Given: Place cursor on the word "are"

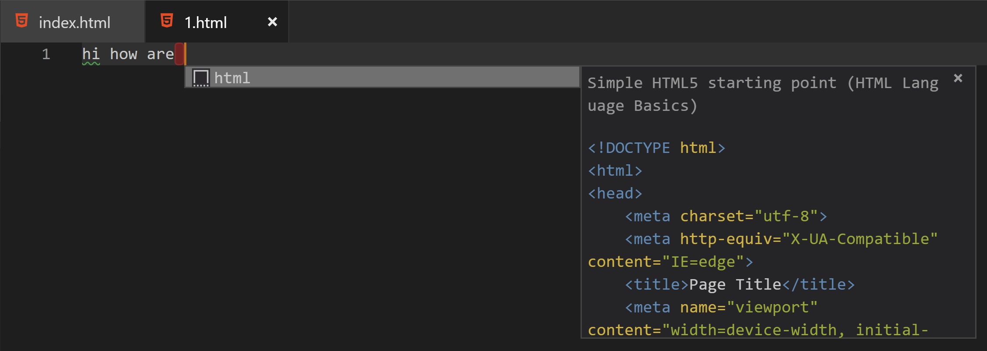Looking at the screenshot, I should coord(160,54).
